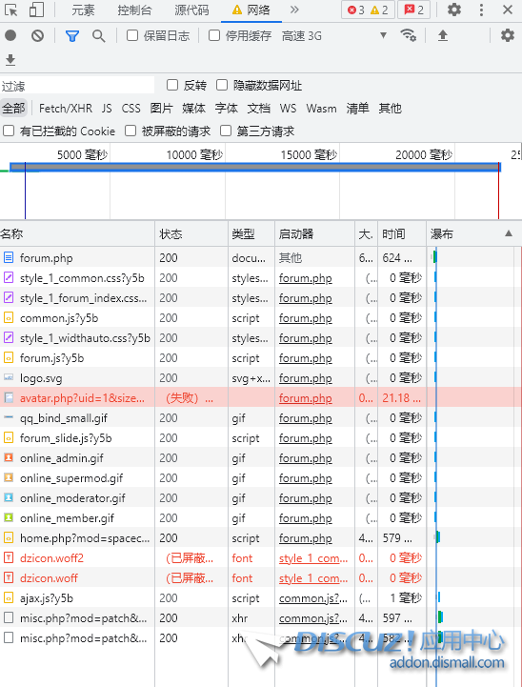Viewport: 522px width, 687px height.
Task: Select forum_slide.js?y5b request
Action: point(261,437)
